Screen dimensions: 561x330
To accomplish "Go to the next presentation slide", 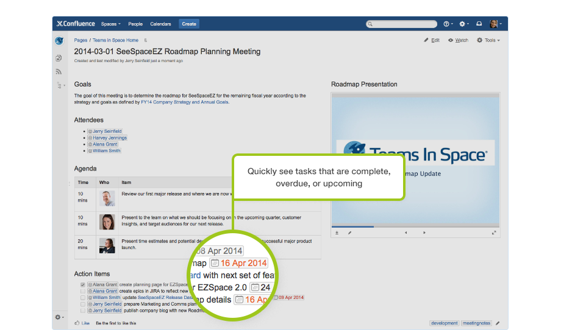I will [x=424, y=233].
